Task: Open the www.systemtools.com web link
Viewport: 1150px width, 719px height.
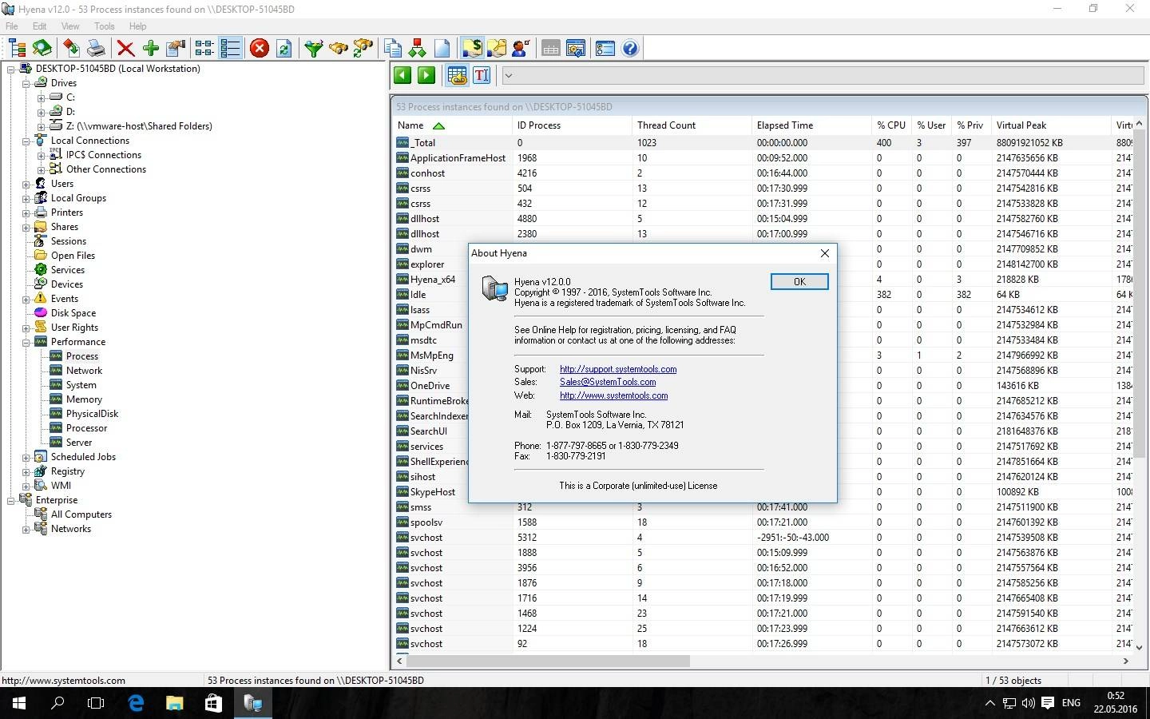Action: 613,395
